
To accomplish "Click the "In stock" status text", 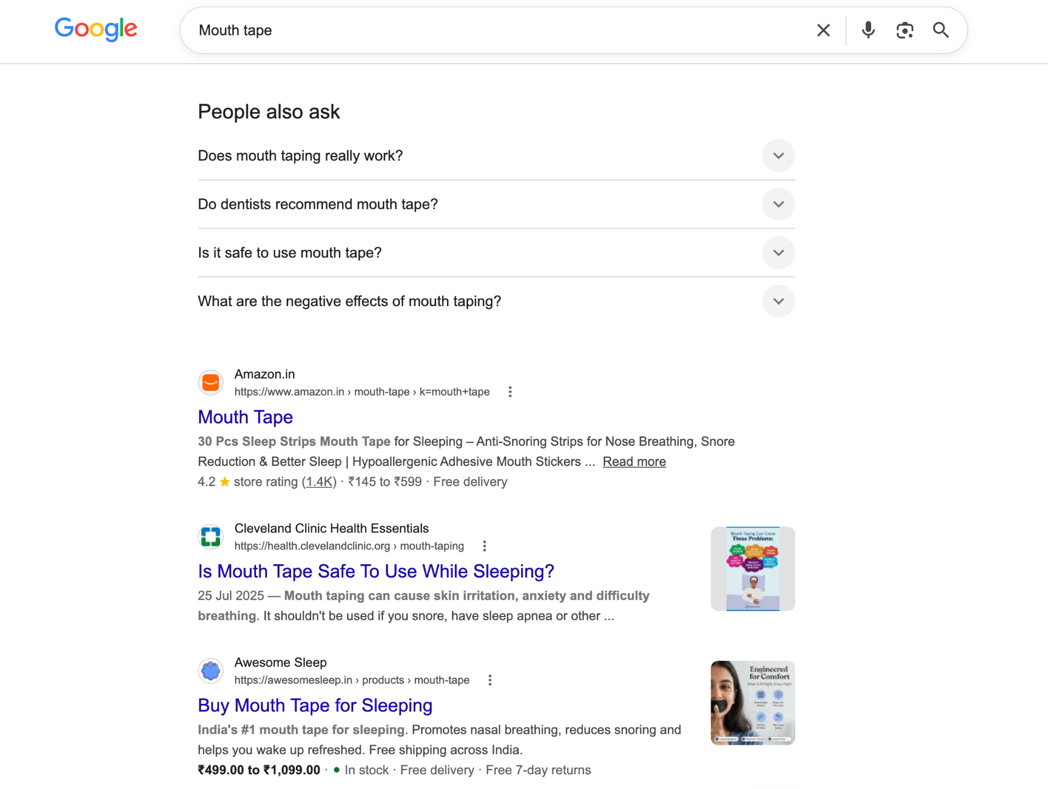I will click(x=366, y=770).
